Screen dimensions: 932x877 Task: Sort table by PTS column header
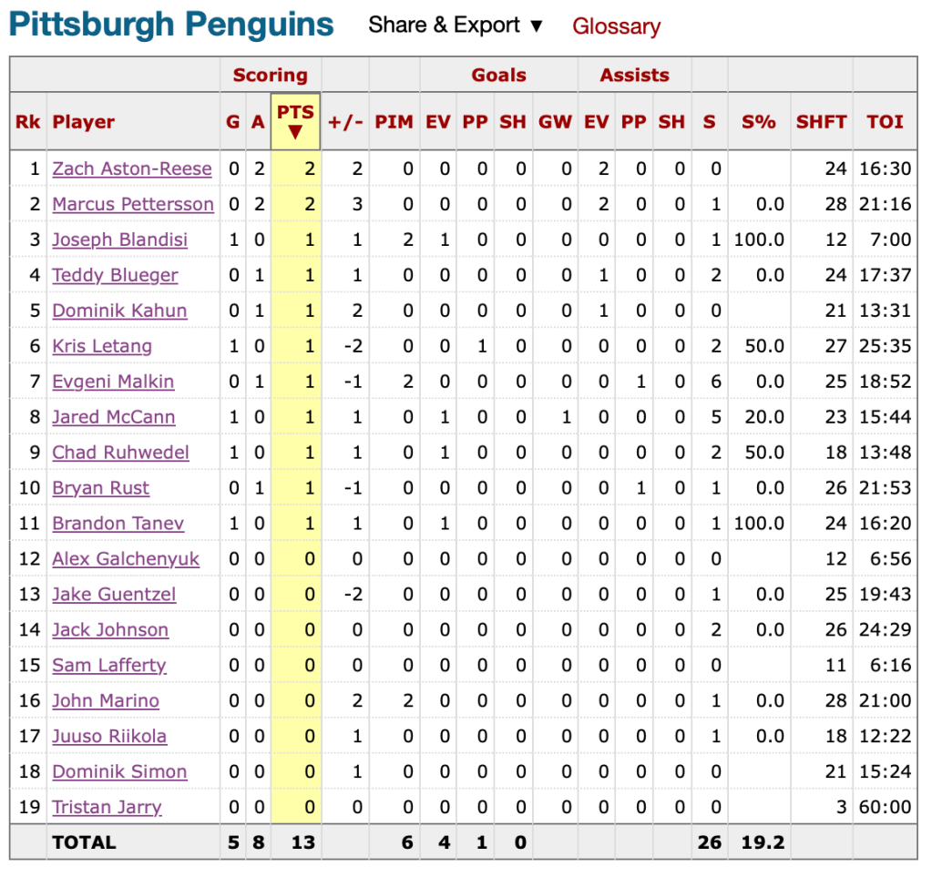coord(295,122)
